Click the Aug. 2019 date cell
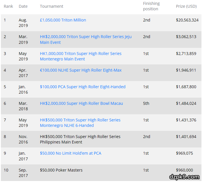The height and width of the screenshot is (183, 202). pyautogui.click(x=23, y=23)
